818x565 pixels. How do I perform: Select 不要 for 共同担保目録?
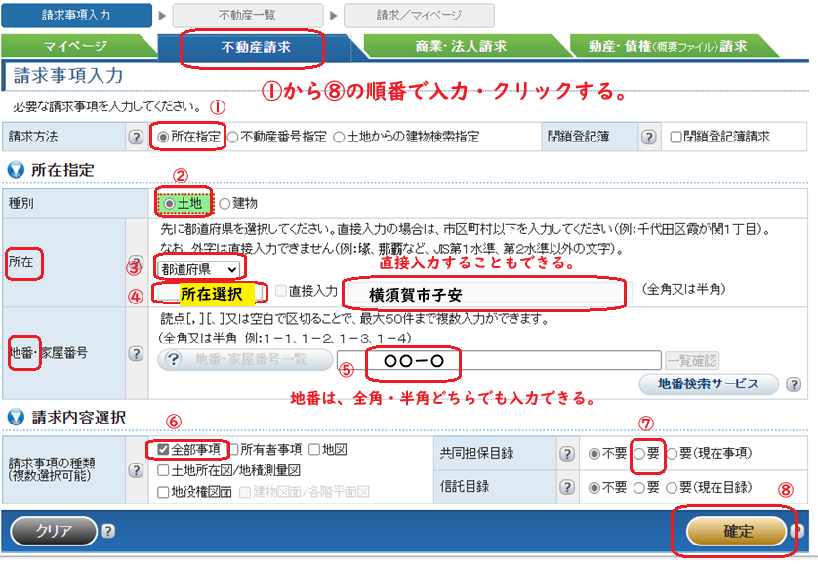(x=594, y=454)
